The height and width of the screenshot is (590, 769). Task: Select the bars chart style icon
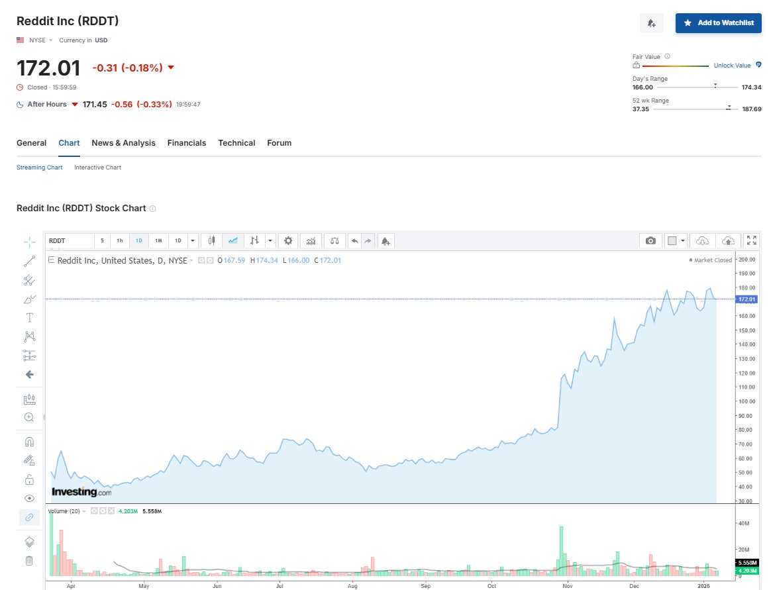click(254, 241)
